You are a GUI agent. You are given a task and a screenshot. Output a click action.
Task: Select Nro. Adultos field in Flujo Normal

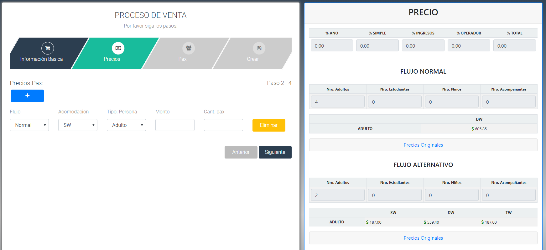tap(338, 102)
